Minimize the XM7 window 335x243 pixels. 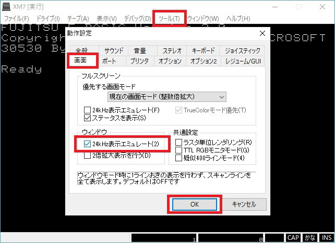(x=275, y=7)
